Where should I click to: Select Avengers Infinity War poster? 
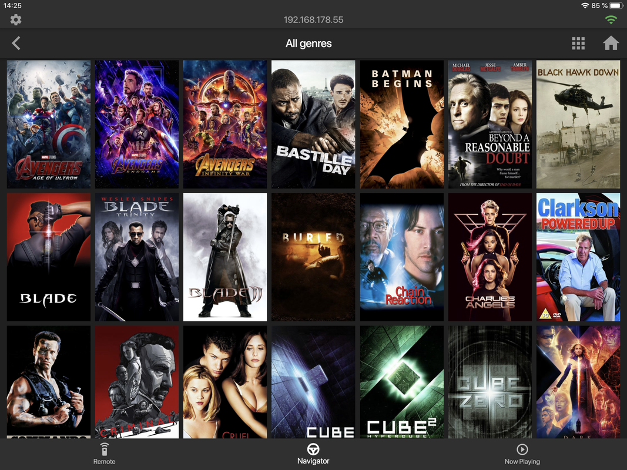coord(225,125)
